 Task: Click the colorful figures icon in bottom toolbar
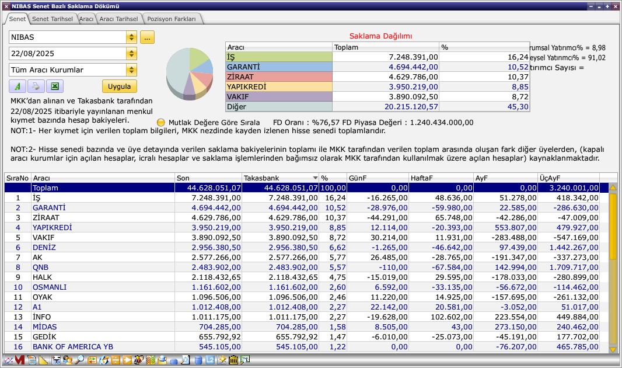(x=139, y=360)
